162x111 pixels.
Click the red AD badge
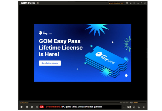point(42,107)
